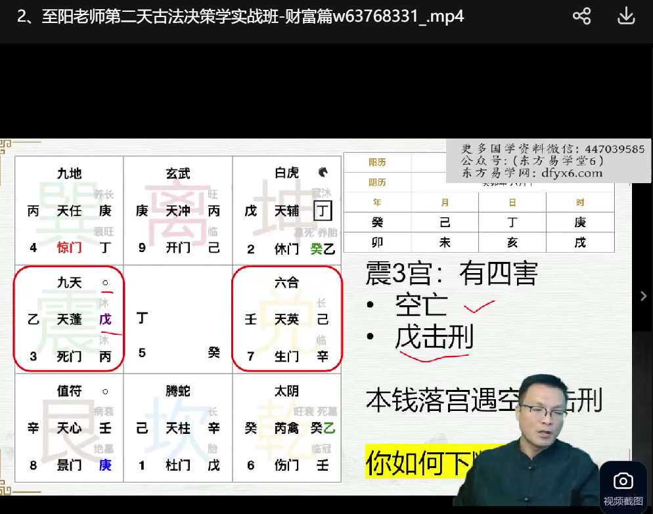Expand the side panel with right chevron
Screen dimensions: 653x514
point(643,296)
